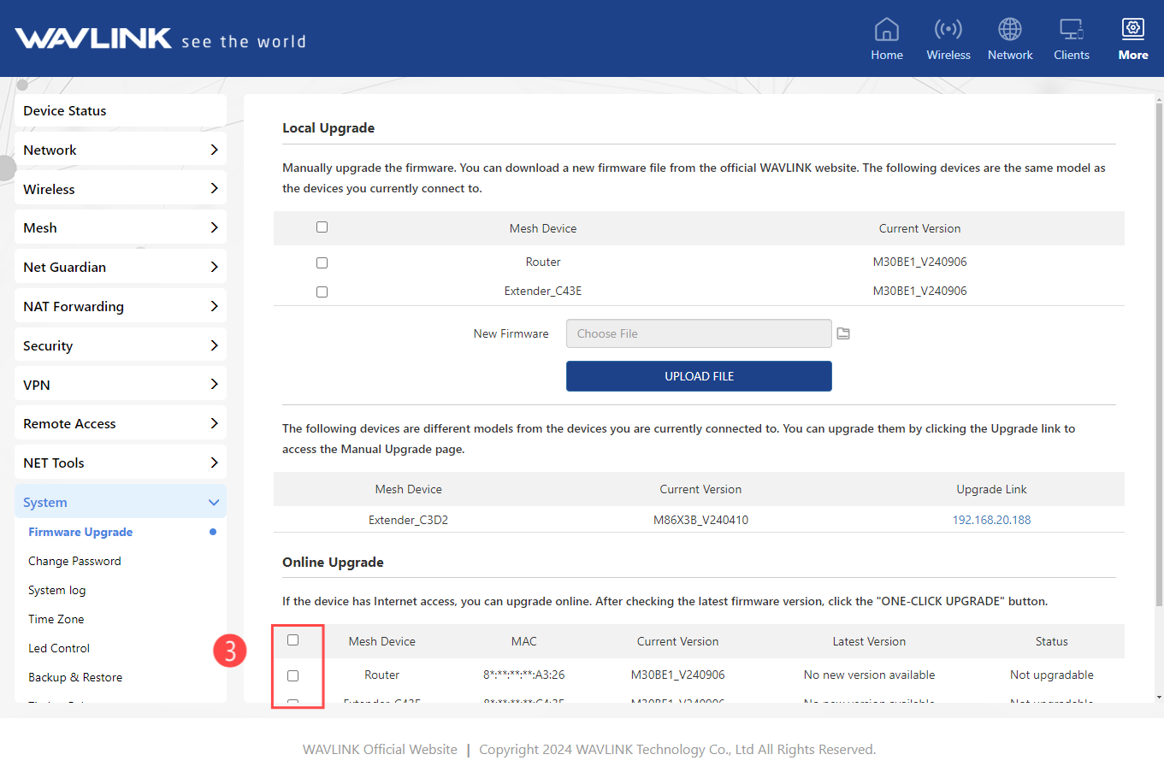
Task: Open the Clients icon in top bar
Action: click(x=1071, y=30)
